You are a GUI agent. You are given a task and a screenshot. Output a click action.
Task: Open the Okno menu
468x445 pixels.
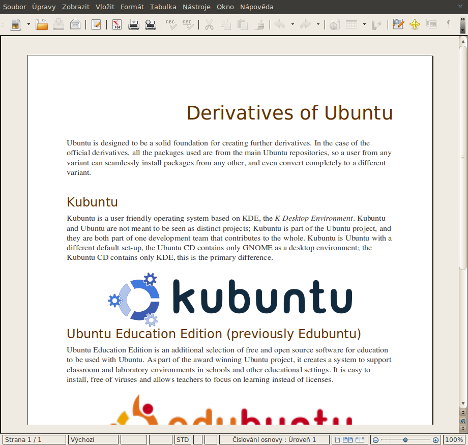pos(225,7)
